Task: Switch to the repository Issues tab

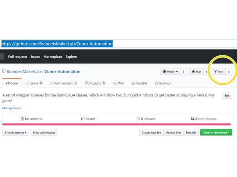Action: coord(34,83)
